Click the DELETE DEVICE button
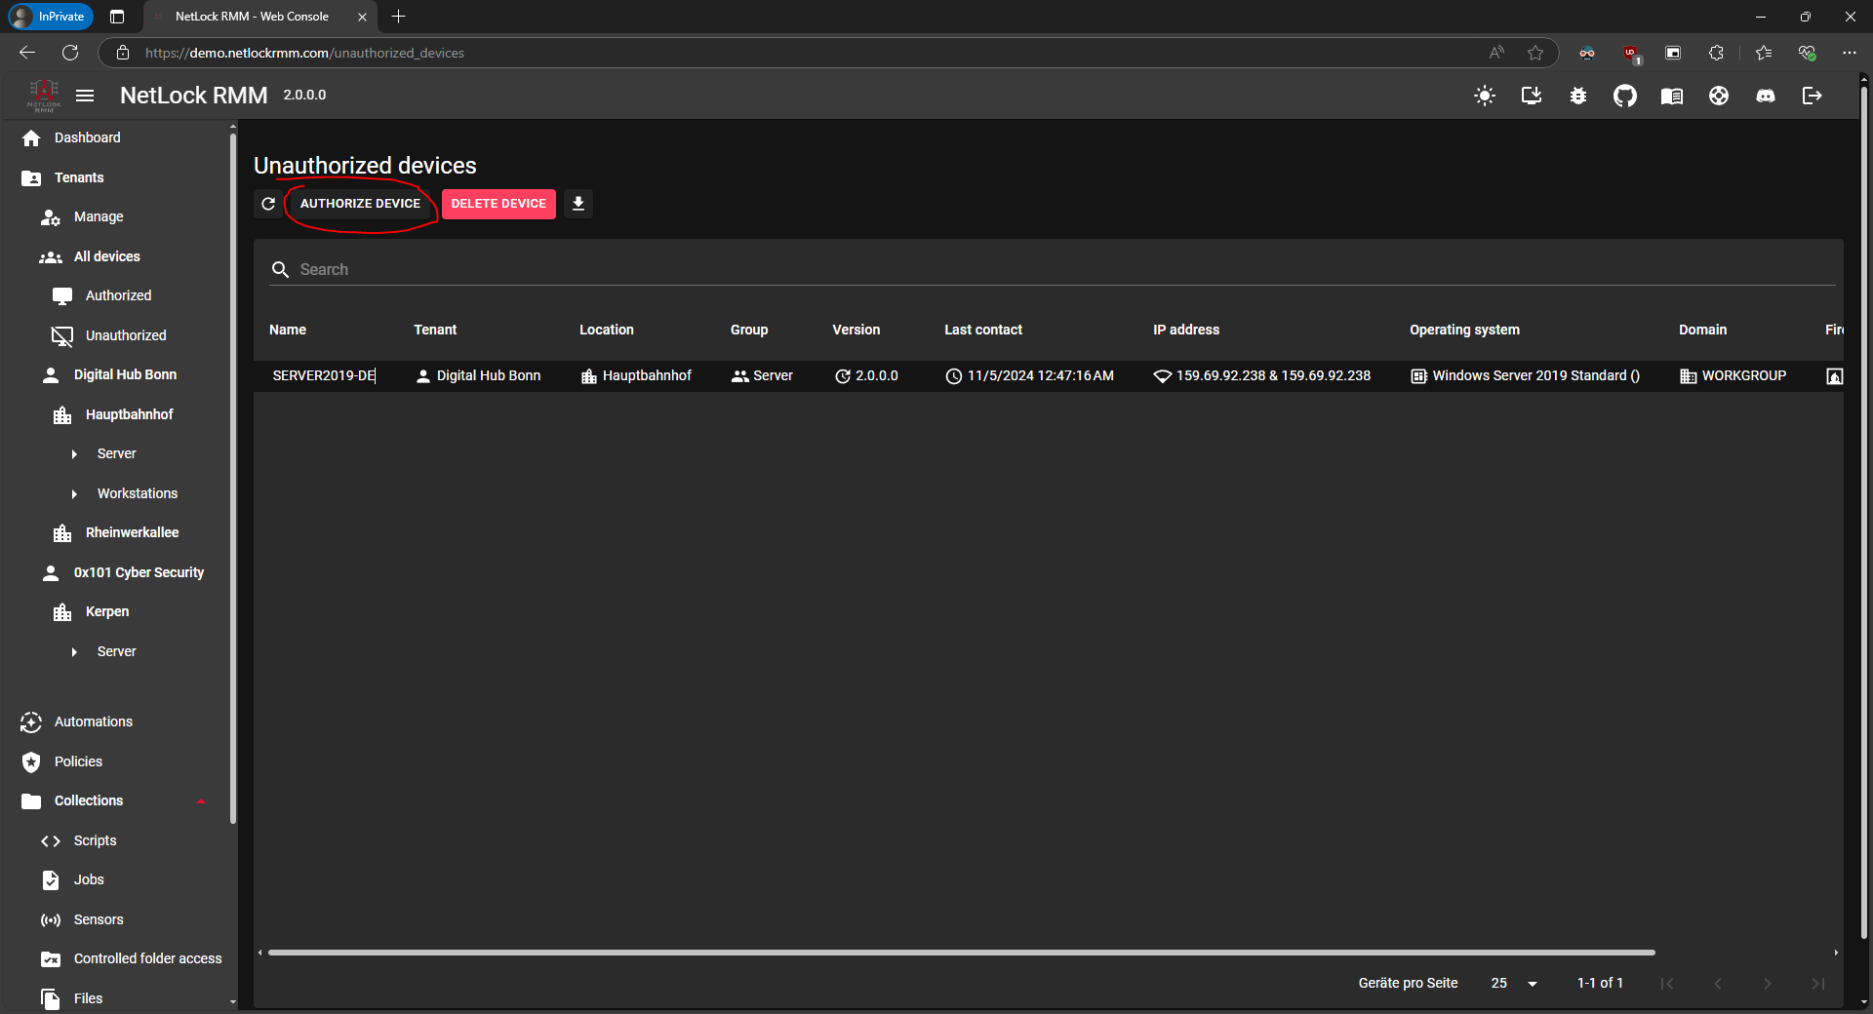This screenshot has height=1014, width=1873. click(498, 204)
